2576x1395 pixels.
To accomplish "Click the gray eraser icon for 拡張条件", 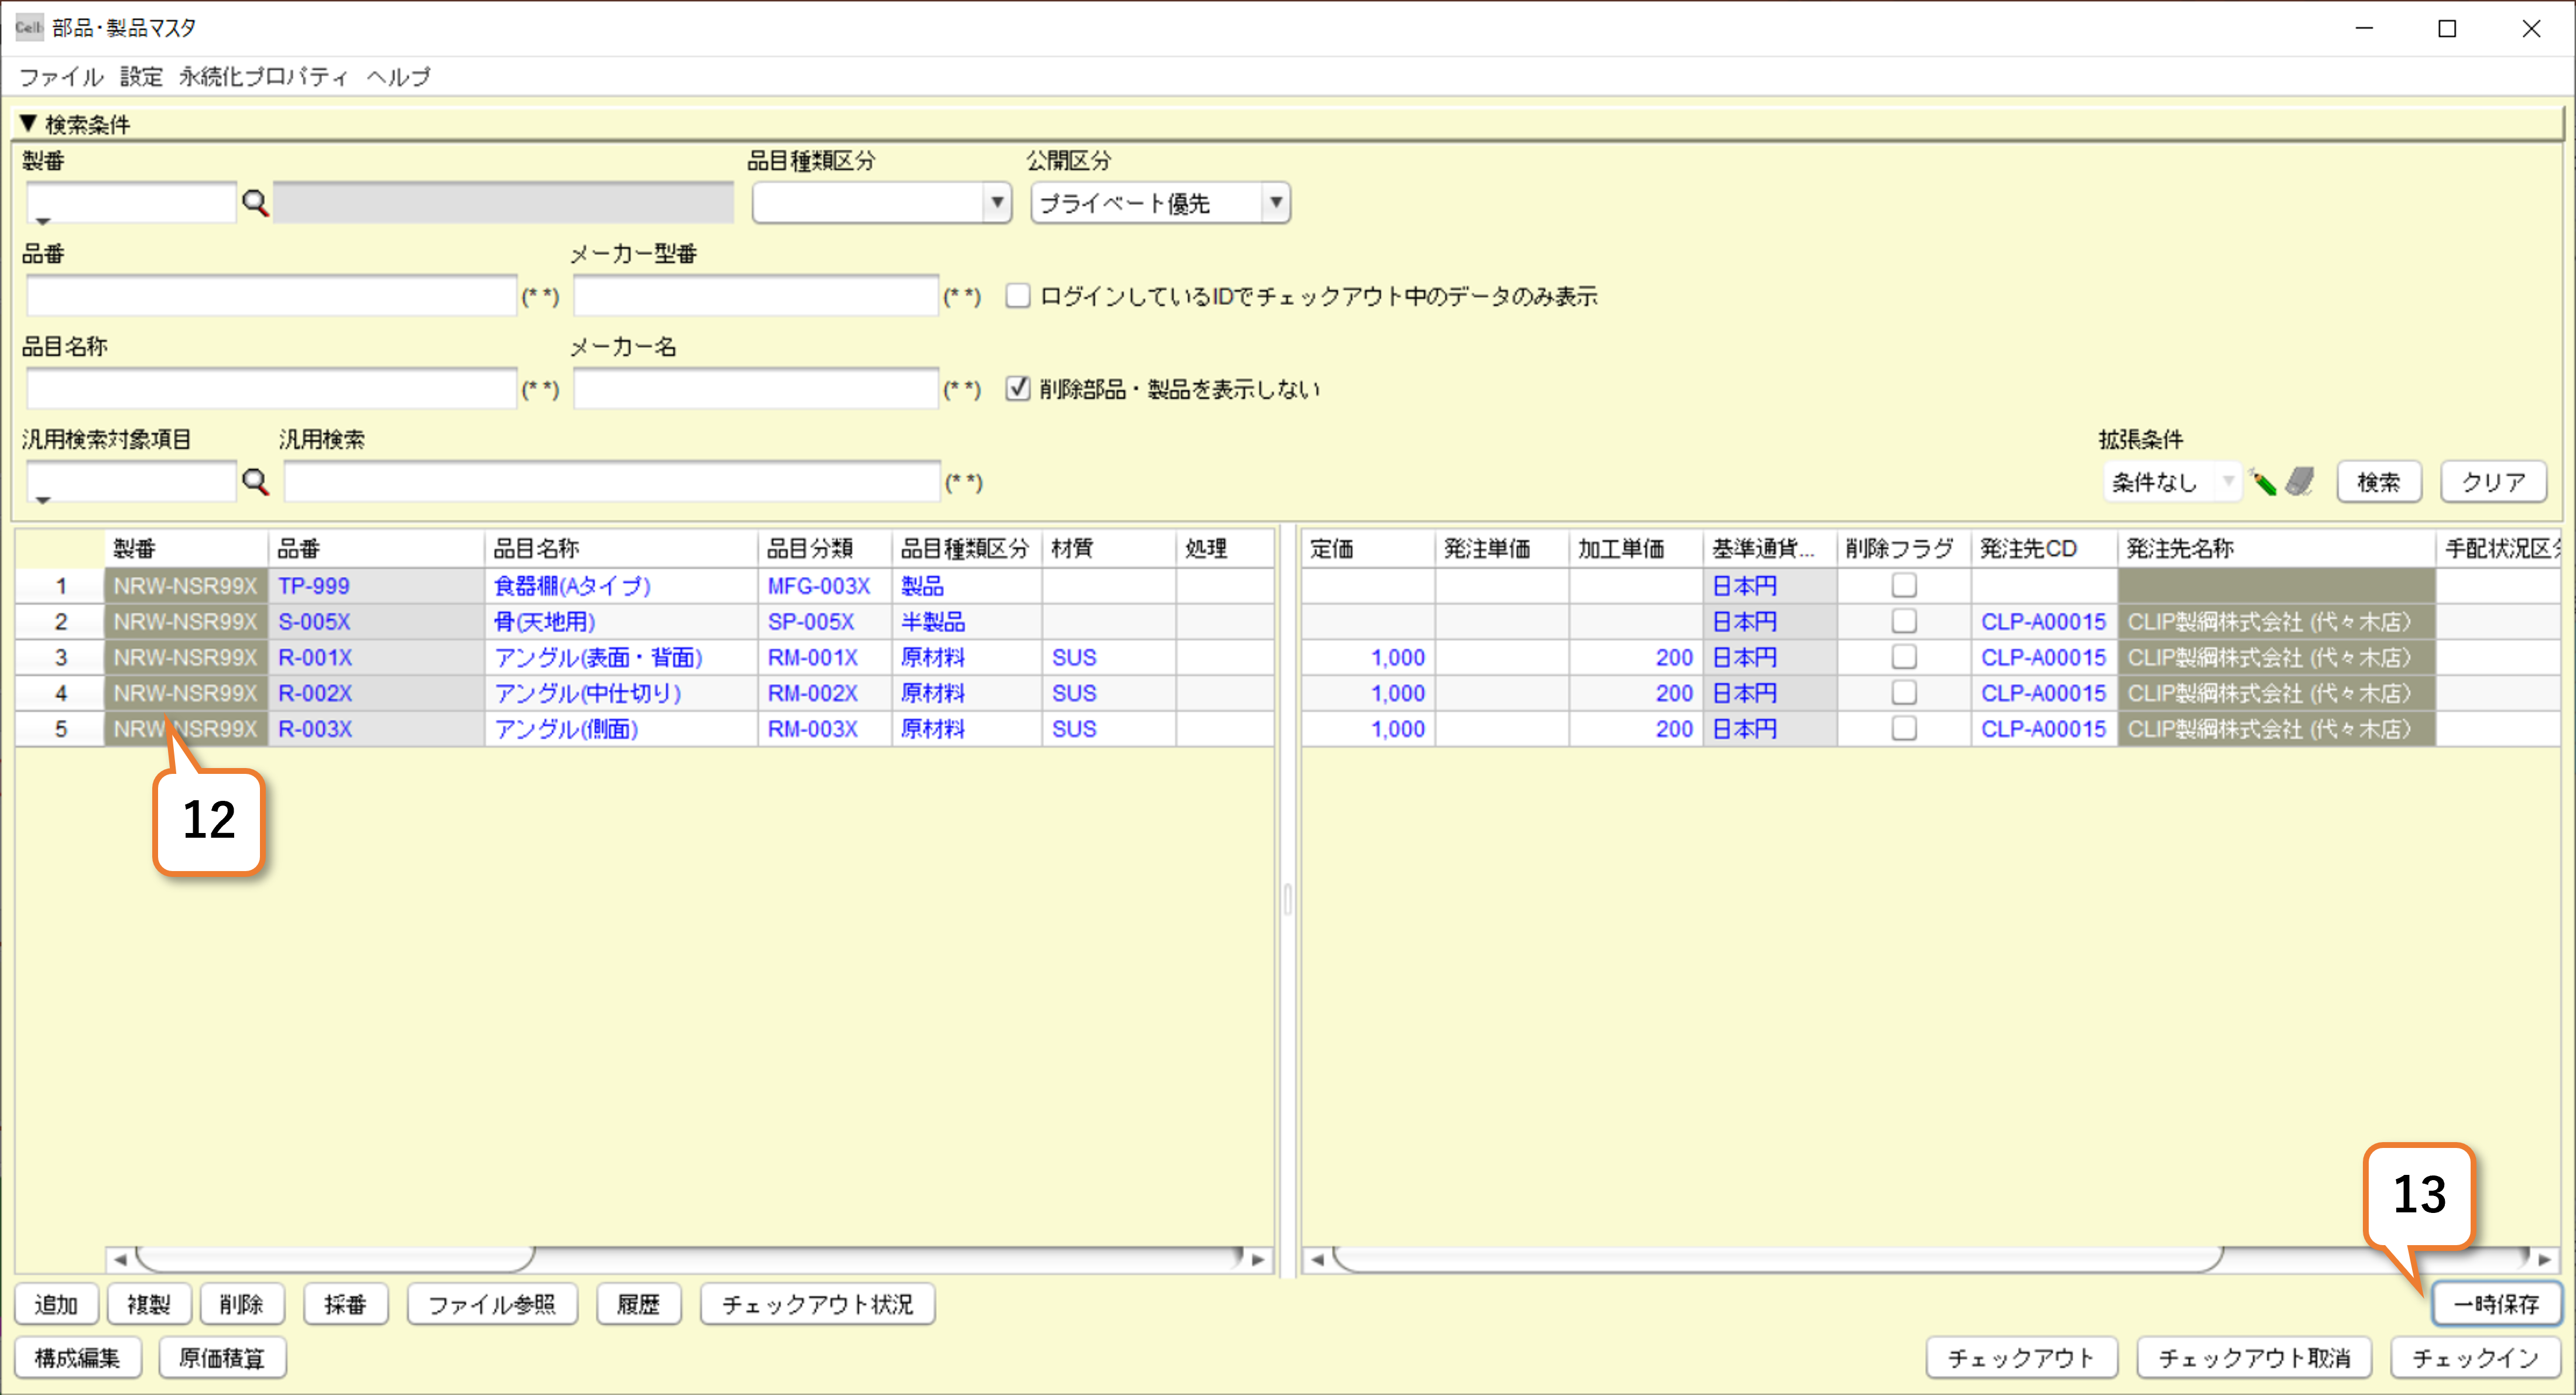I will click(2300, 482).
